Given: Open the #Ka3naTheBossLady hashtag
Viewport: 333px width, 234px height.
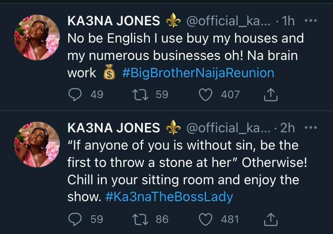Looking at the screenshot, I should pyautogui.click(x=169, y=197).
